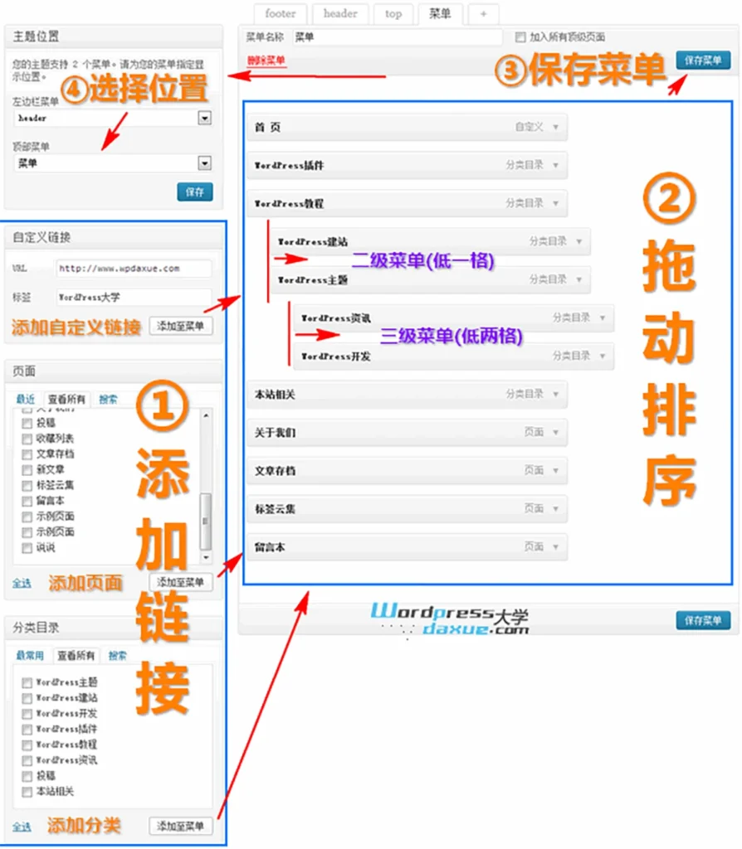Image resolution: width=742 pixels, height=849 pixels.
Task: Select the WordPress主题 category checkbox
Action: 27,682
